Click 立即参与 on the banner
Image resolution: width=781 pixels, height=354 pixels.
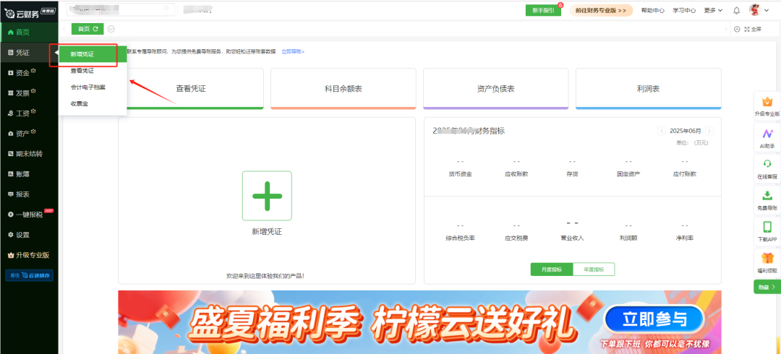click(x=654, y=318)
